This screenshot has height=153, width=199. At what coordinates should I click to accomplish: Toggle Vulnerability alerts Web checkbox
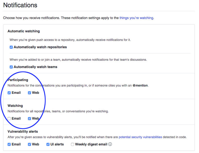pos(29,144)
